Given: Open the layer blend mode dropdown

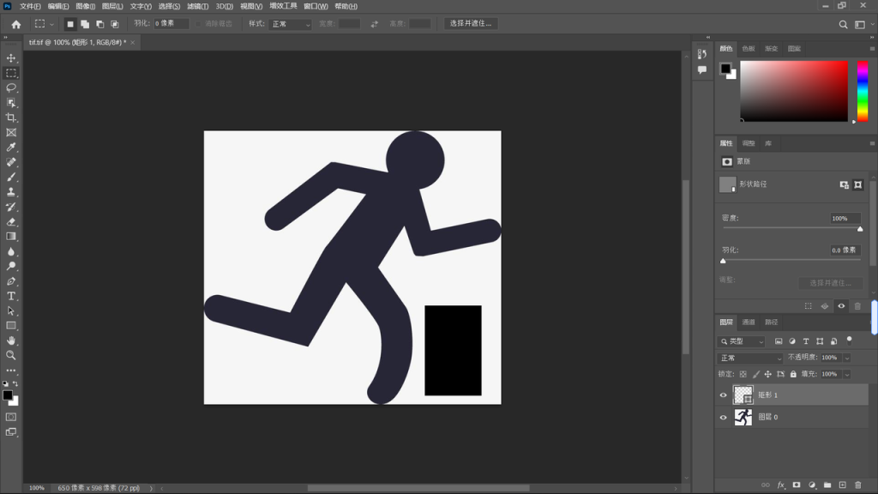Looking at the screenshot, I should coord(750,358).
